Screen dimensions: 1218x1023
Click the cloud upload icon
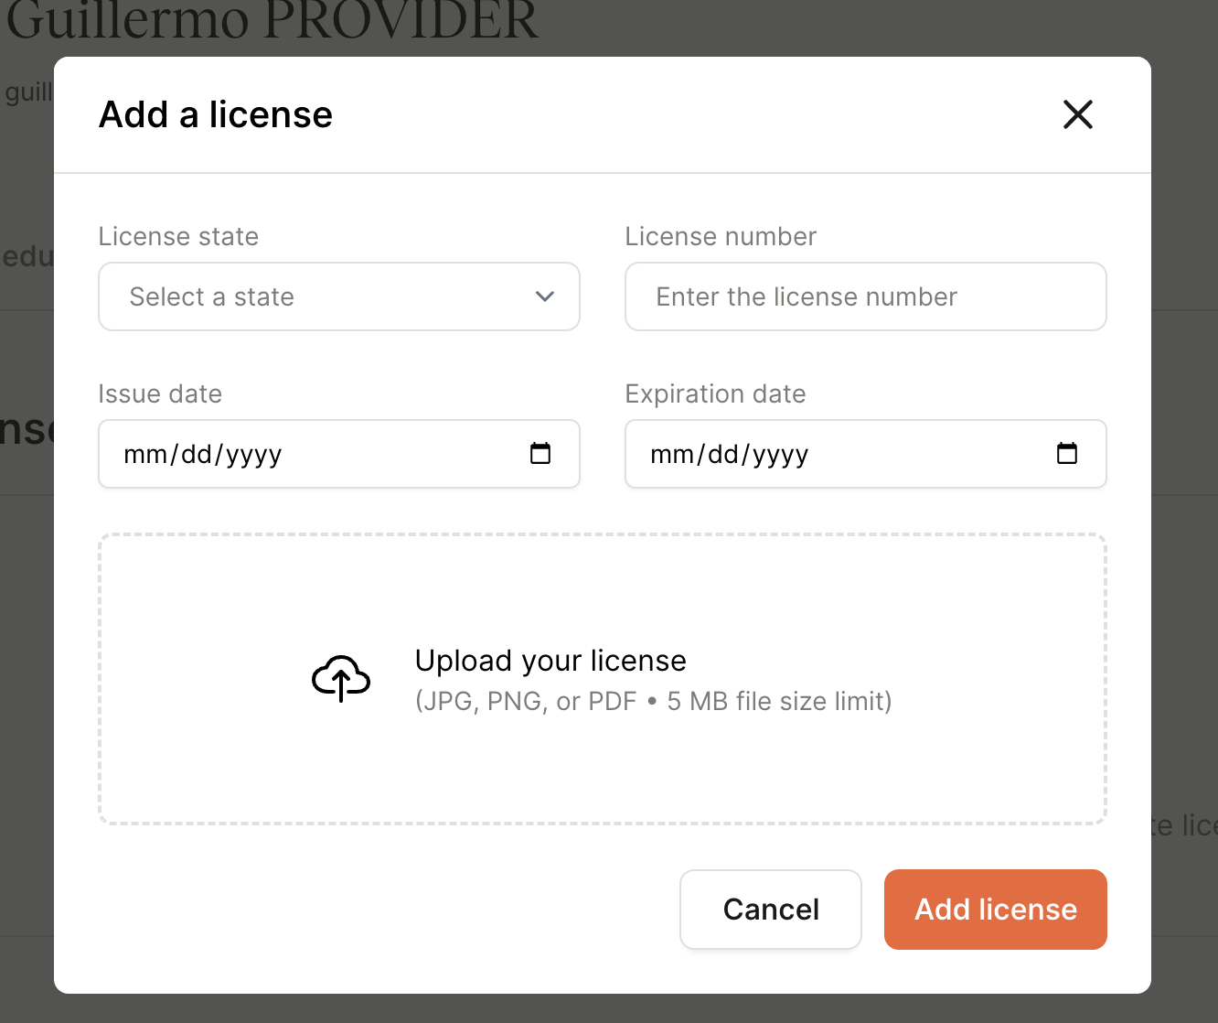(341, 679)
